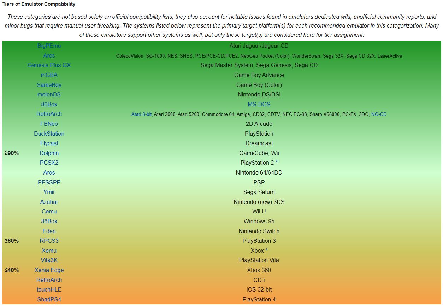Open the PCSX2 link
Viewport: 443px width, 306px height.
coord(49,163)
